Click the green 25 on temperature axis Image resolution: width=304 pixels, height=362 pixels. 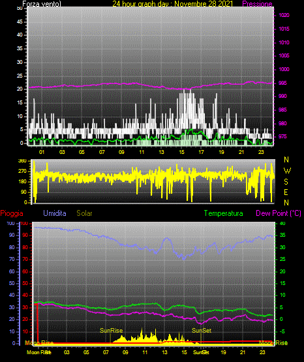tap(282, 259)
